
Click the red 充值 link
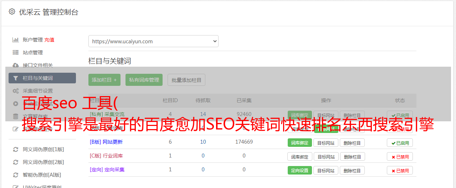tap(50, 40)
